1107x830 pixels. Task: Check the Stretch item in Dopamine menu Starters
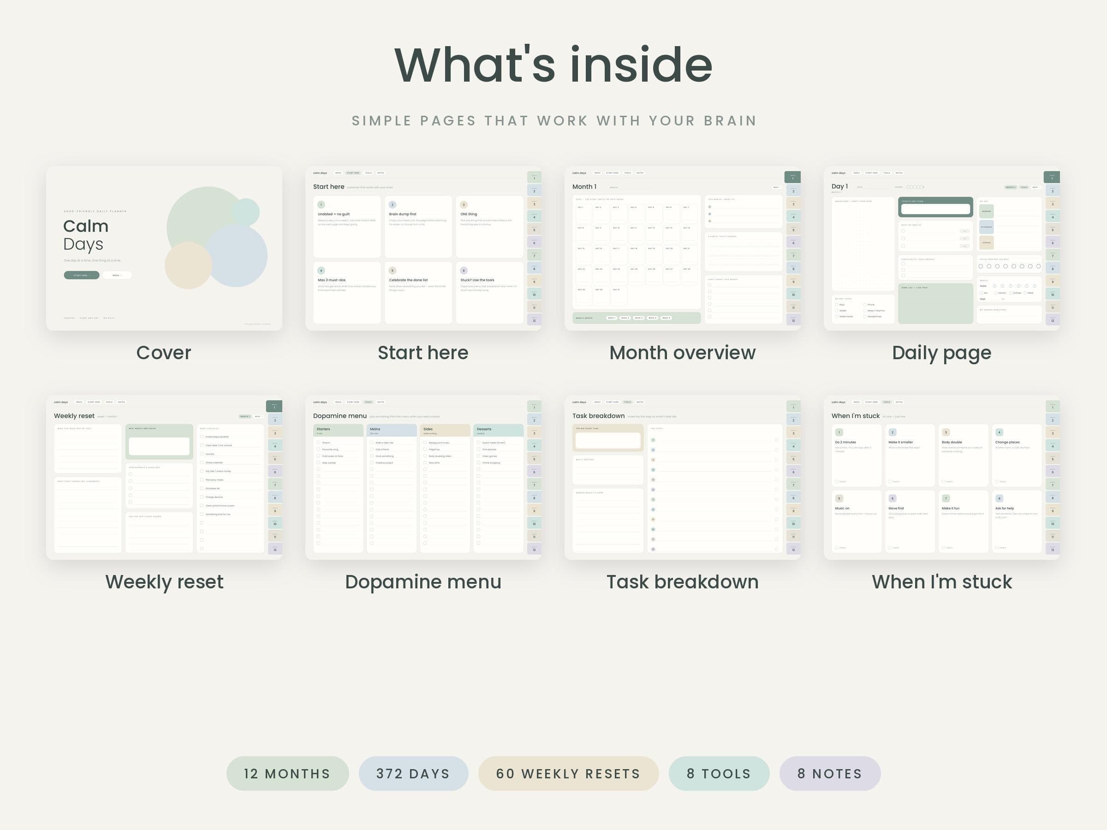coord(318,443)
